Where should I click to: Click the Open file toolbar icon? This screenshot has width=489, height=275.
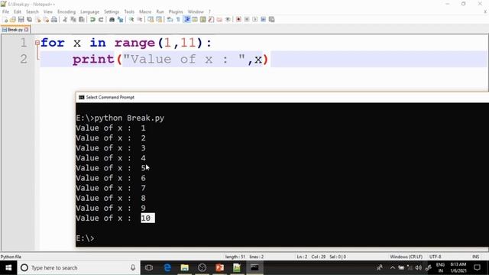tap(13, 20)
